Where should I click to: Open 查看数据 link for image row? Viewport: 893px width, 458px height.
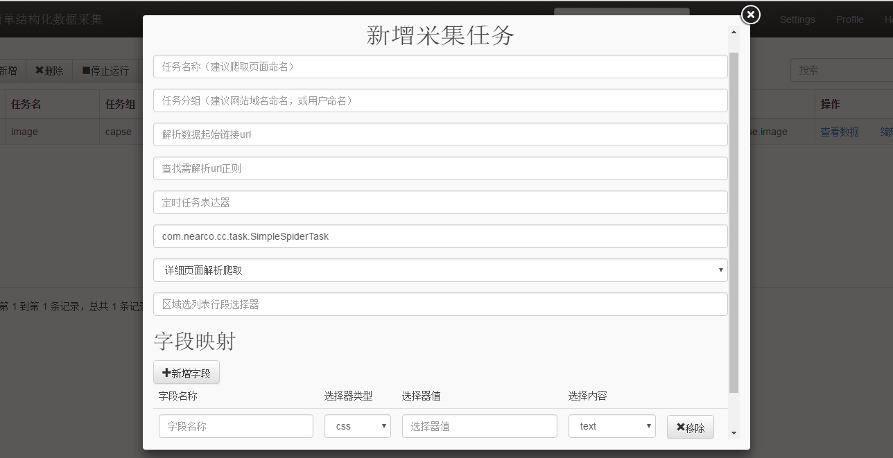coord(840,132)
